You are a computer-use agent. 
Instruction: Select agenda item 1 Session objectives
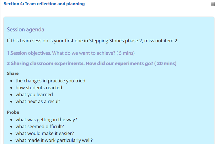[71, 53]
